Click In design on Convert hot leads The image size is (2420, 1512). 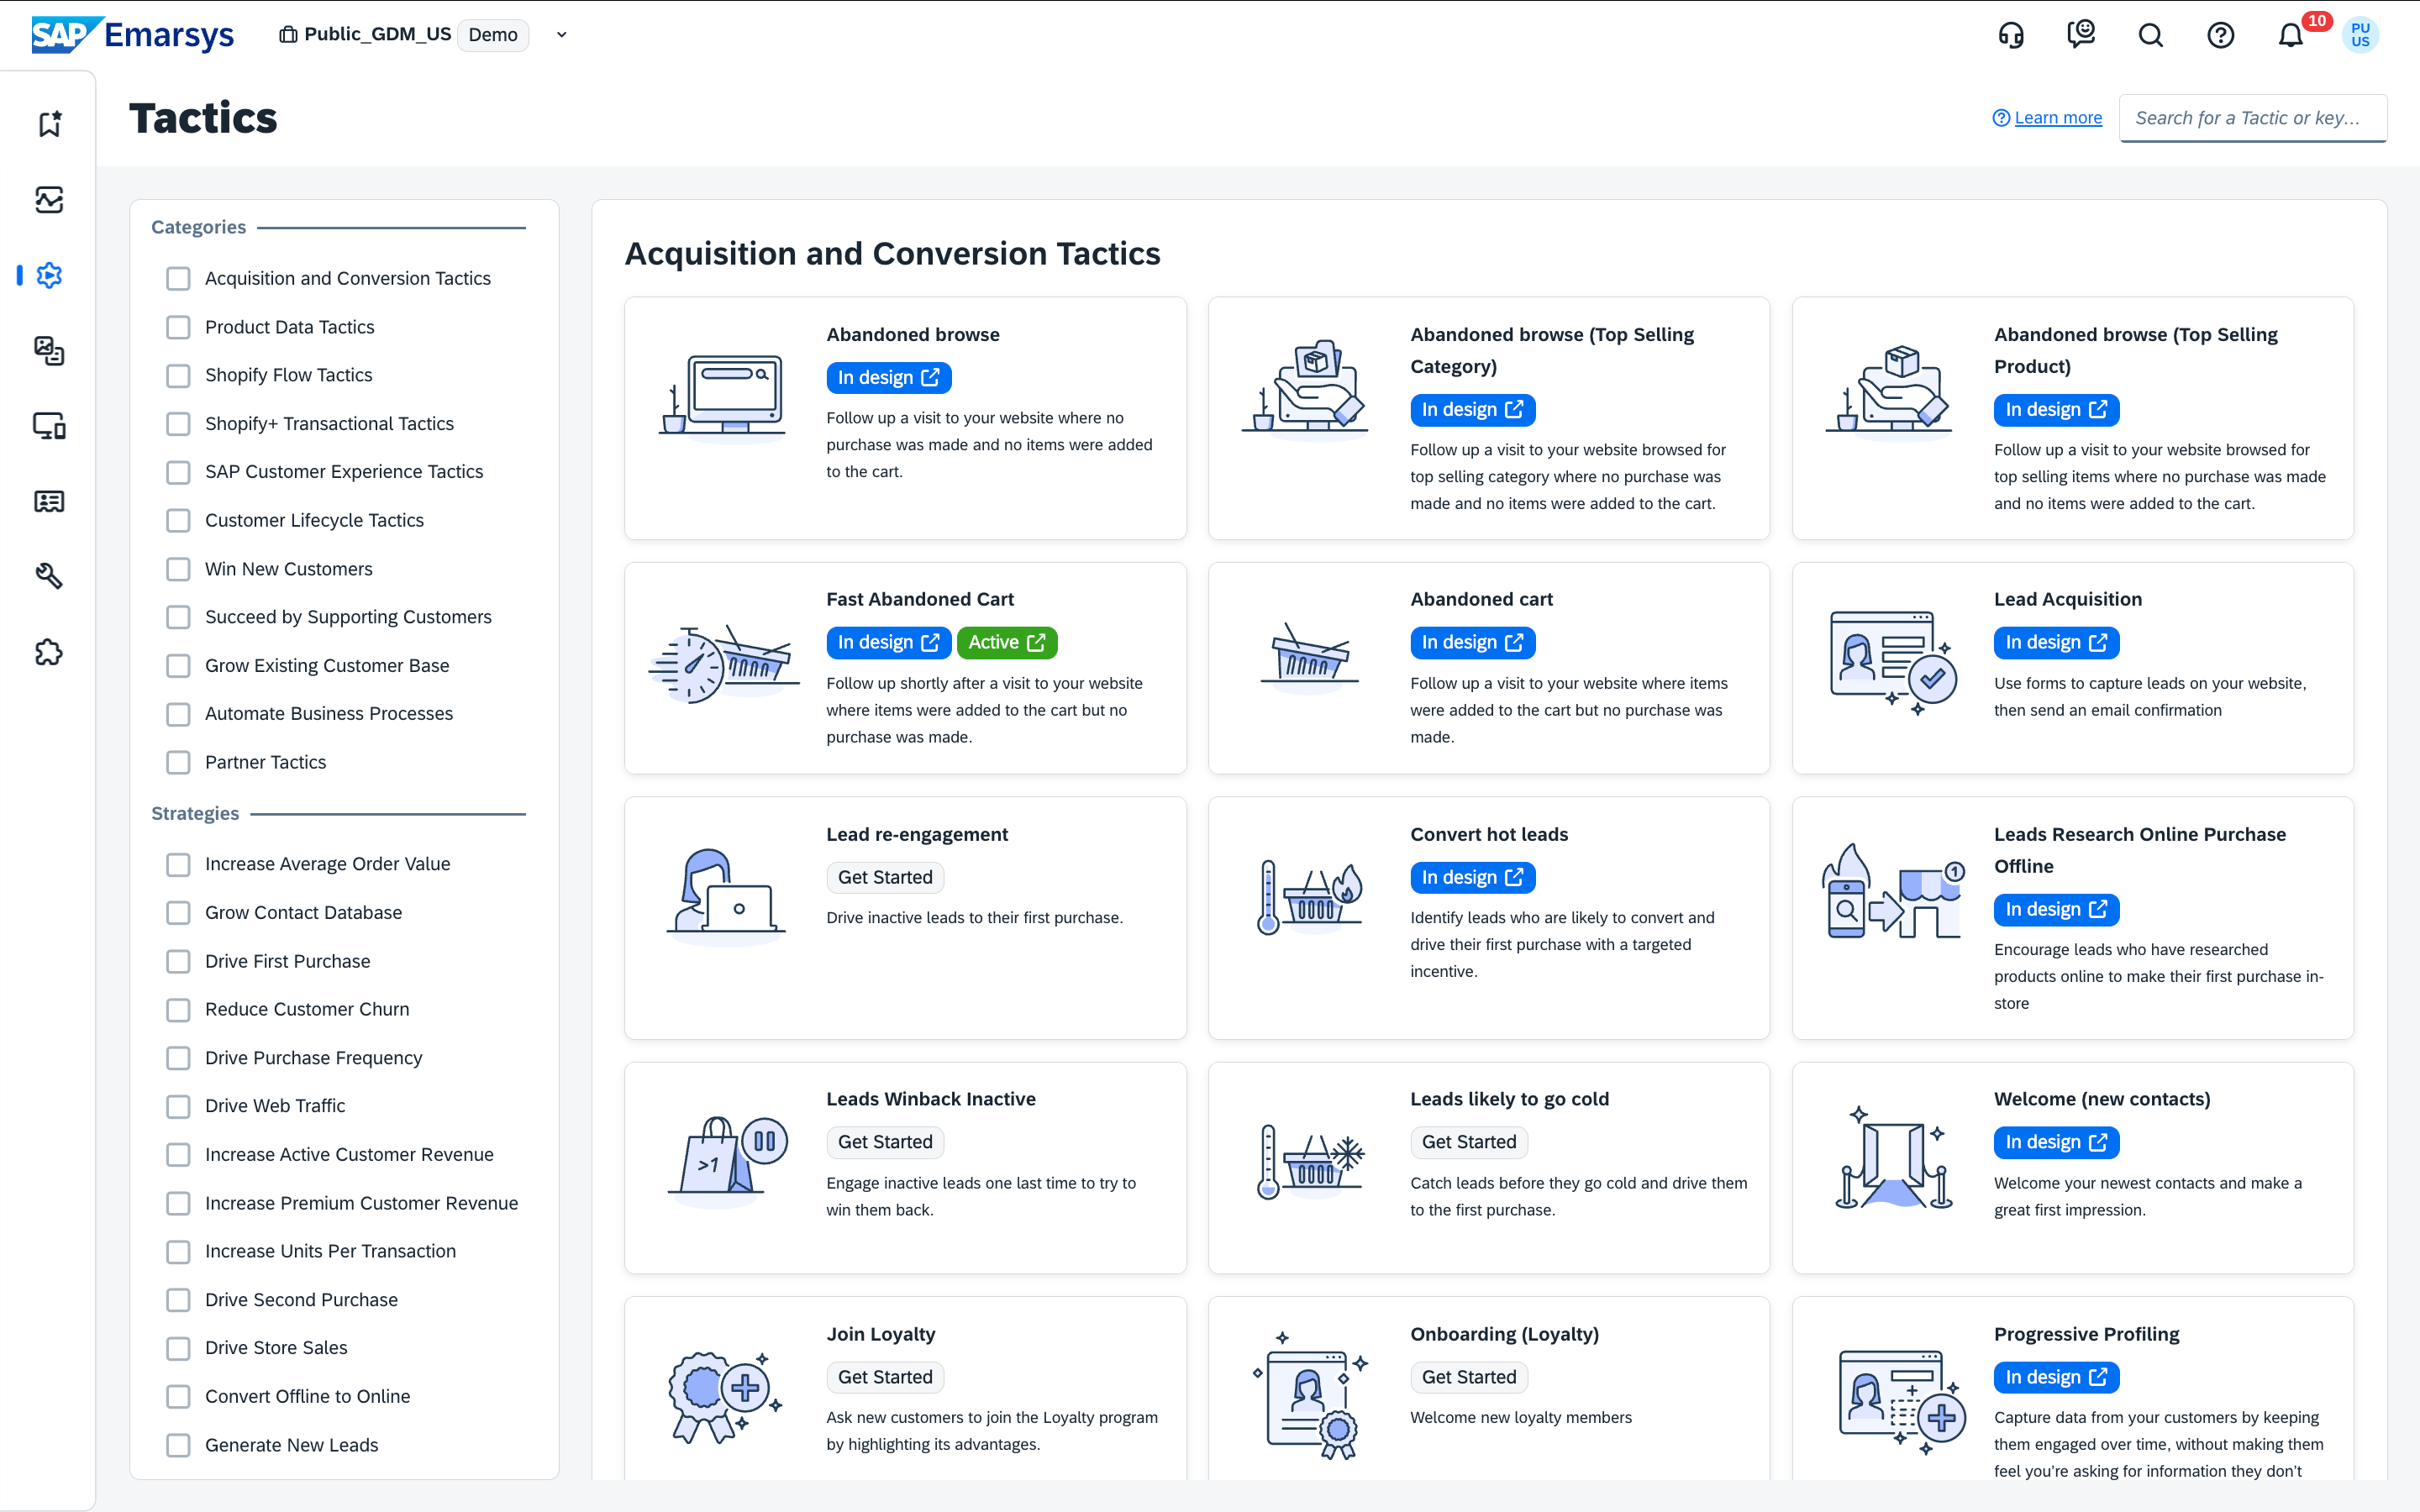click(x=1471, y=877)
